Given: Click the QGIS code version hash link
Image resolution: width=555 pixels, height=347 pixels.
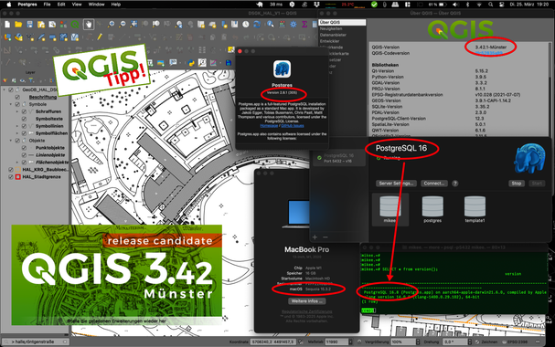Looking at the screenshot, I should coord(488,53).
